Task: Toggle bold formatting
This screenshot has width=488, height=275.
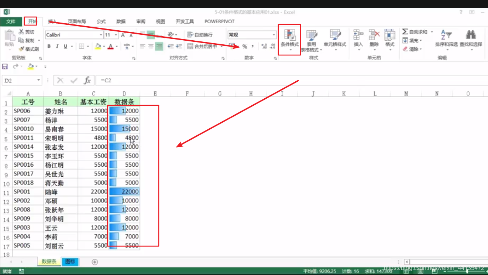Action: pos(49,47)
